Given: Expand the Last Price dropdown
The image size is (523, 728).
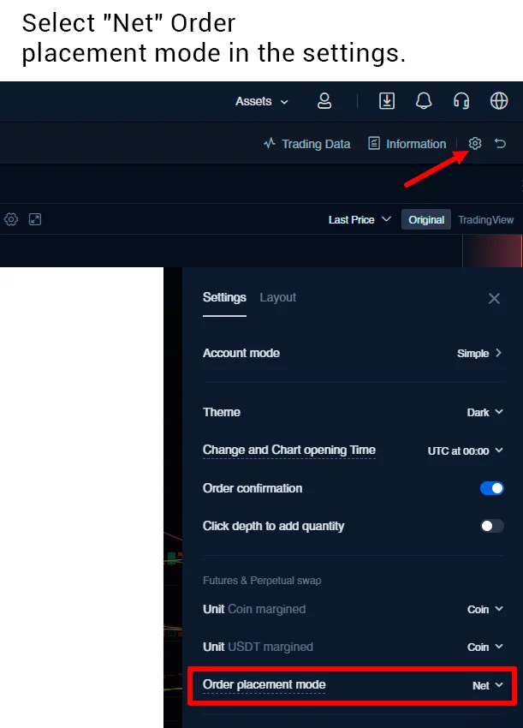Looking at the screenshot, I should click(360, 219).
